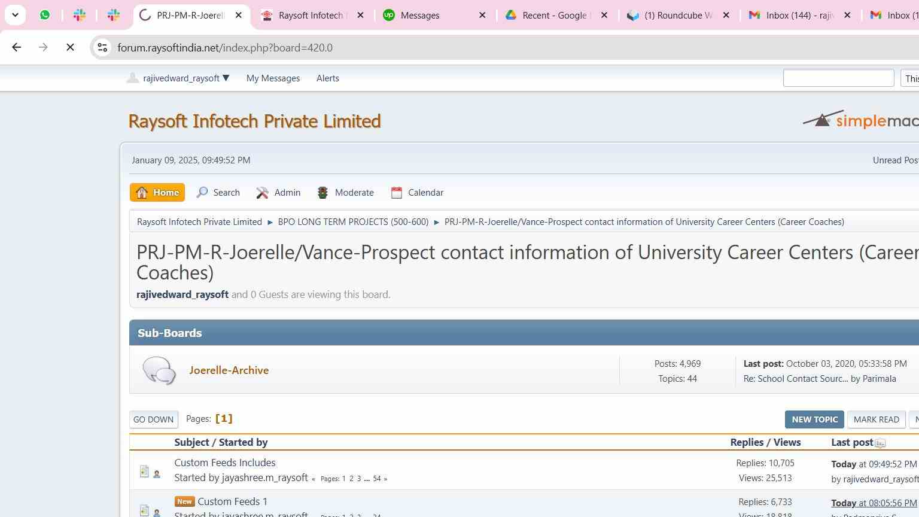Close the Roundcube Webmail tab
Image resolution: width=919 pixels, height=517 pixels.
726,15
